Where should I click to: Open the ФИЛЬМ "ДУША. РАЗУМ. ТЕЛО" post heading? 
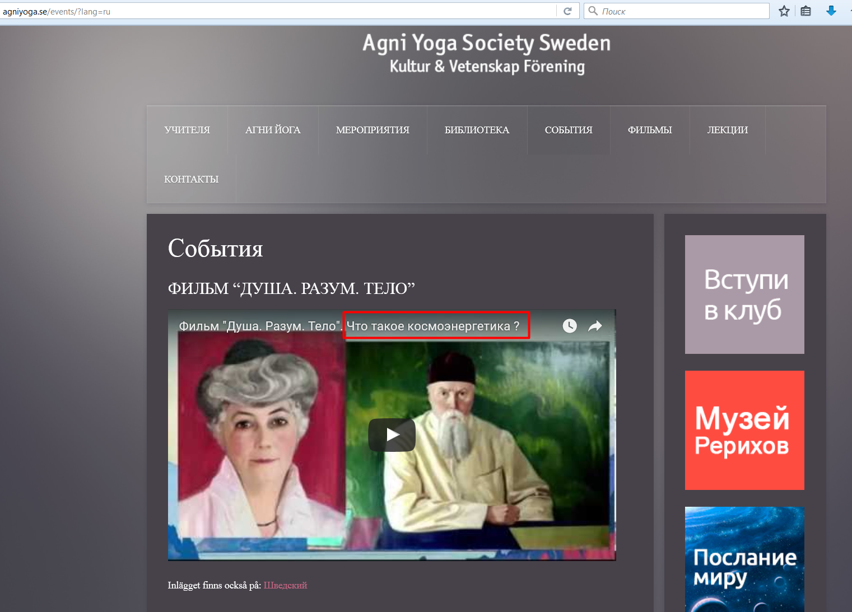[291, 288]
